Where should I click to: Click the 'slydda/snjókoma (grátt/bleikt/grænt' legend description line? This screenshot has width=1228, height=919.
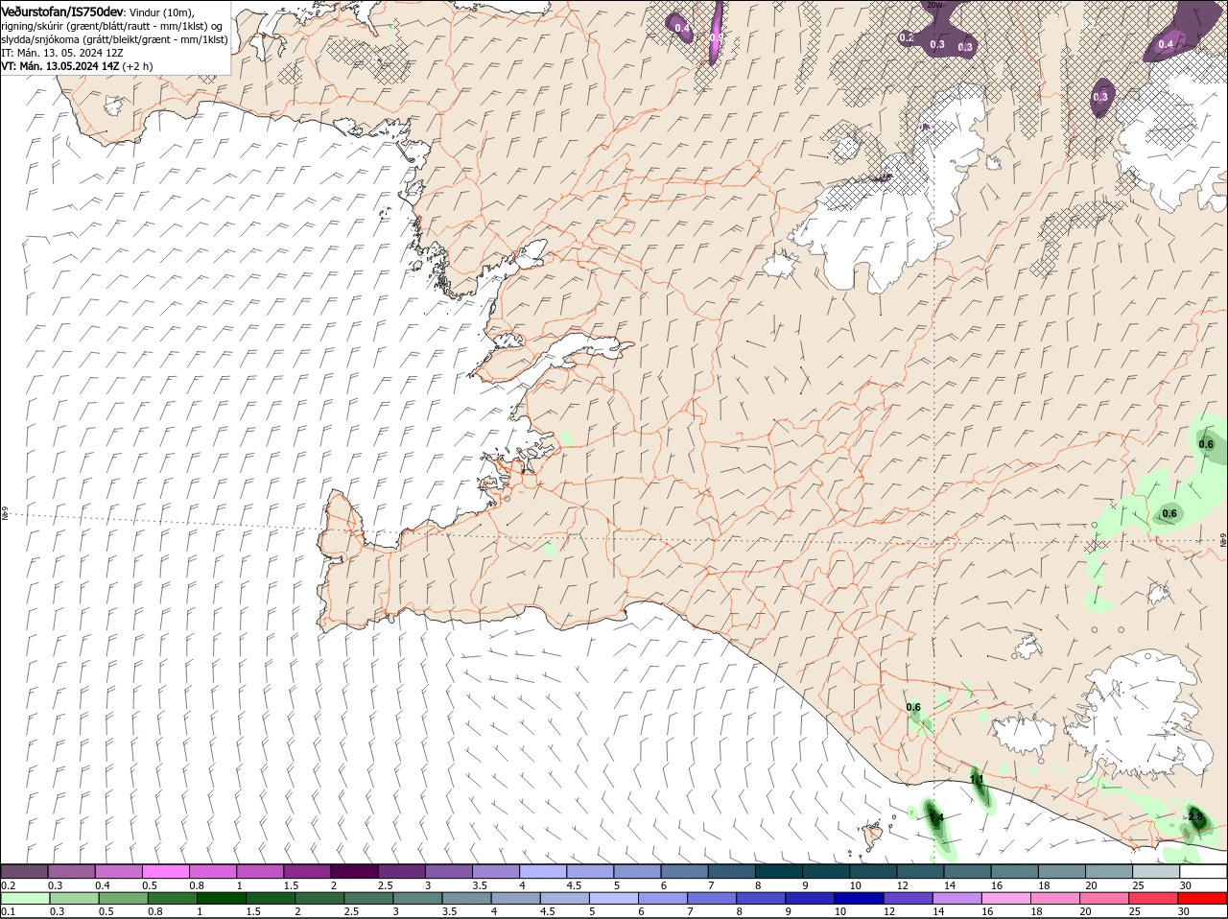click(114, 39)
